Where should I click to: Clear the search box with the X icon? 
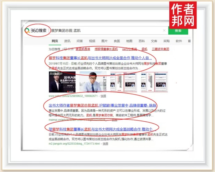pyautogui.click(x=164, y=31)
